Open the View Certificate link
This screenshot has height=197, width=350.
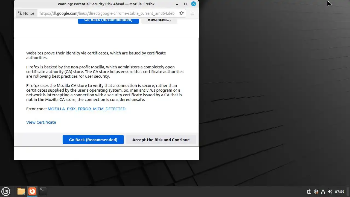41,122
